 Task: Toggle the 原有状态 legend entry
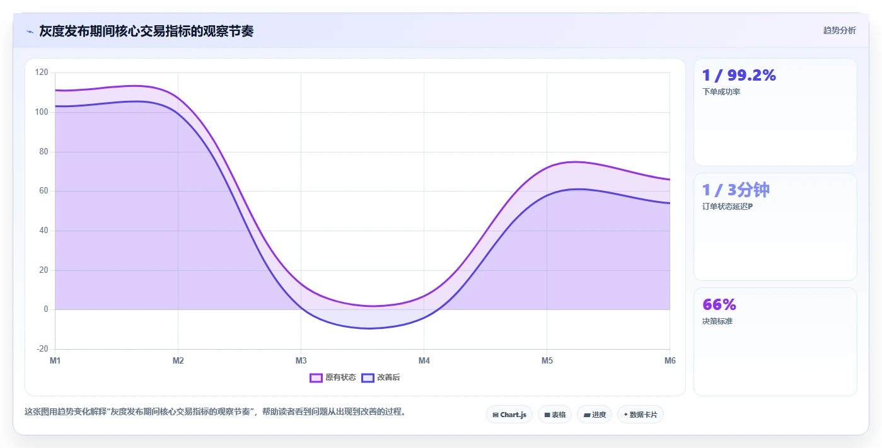click(333, 377)
